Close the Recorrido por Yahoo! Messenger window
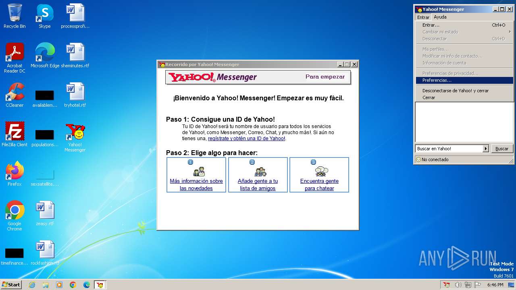Image resolution: width=516 pixels, height=290 pixels. click(354, 64)
